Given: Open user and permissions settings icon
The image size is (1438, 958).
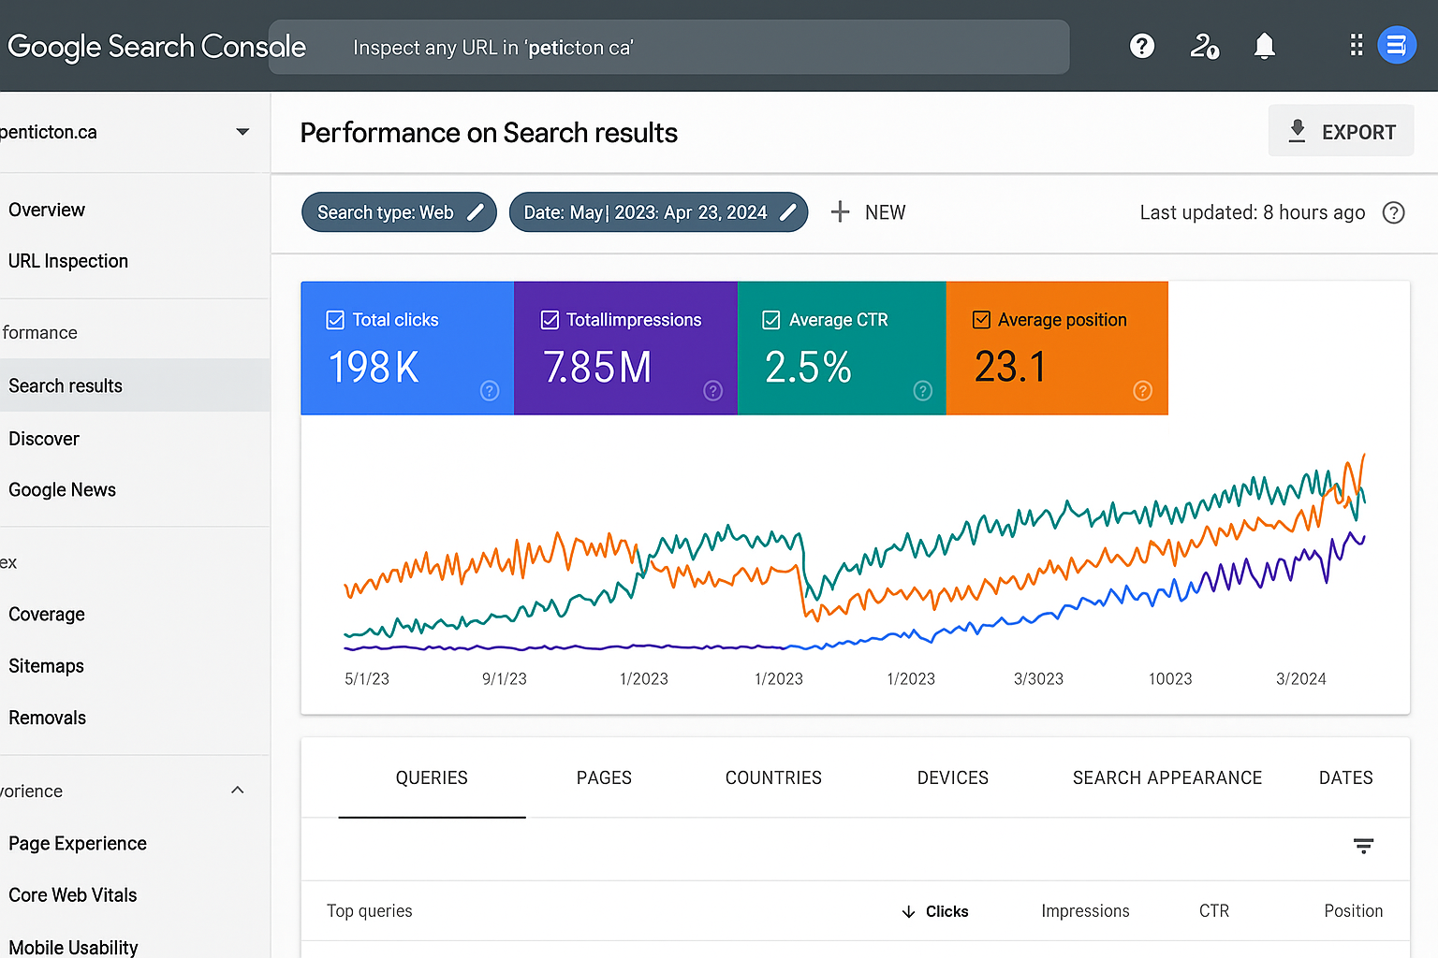Looking at the screenshot, I should tap(1204, 46).
